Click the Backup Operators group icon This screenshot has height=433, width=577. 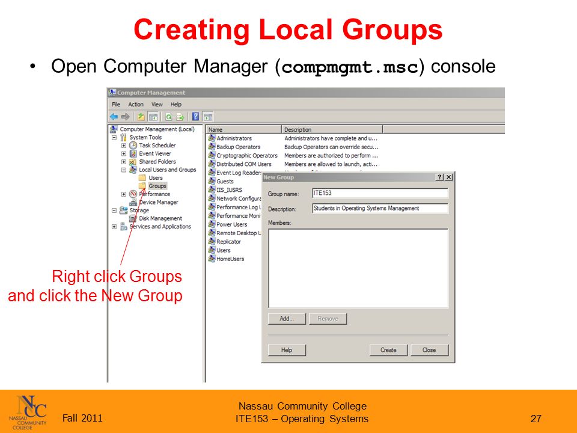[212, 147]
